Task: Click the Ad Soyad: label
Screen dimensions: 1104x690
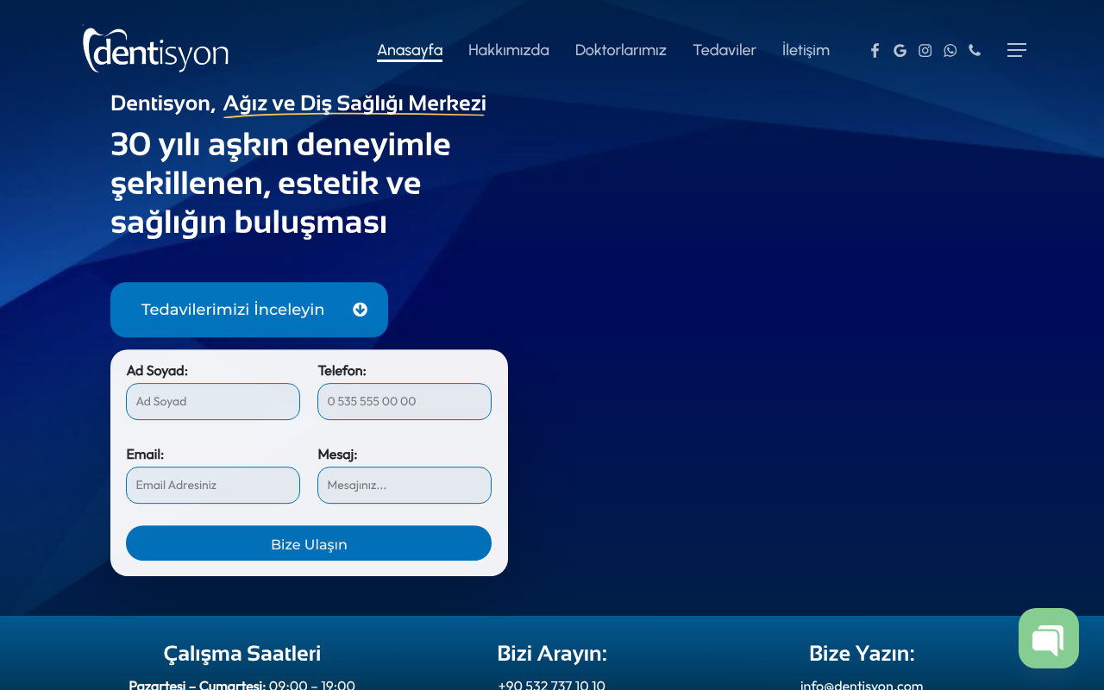Action: coord(157,371)
